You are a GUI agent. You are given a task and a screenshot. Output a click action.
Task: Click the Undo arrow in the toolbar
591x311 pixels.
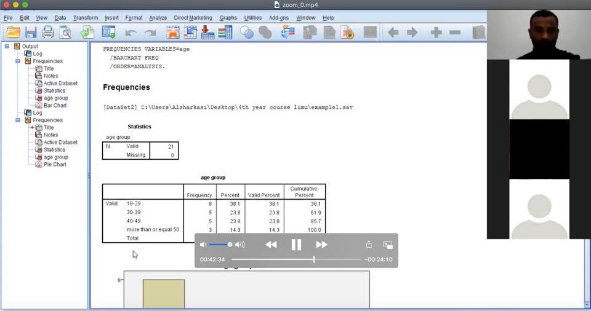pyautogui.click(x=131, y=33)
